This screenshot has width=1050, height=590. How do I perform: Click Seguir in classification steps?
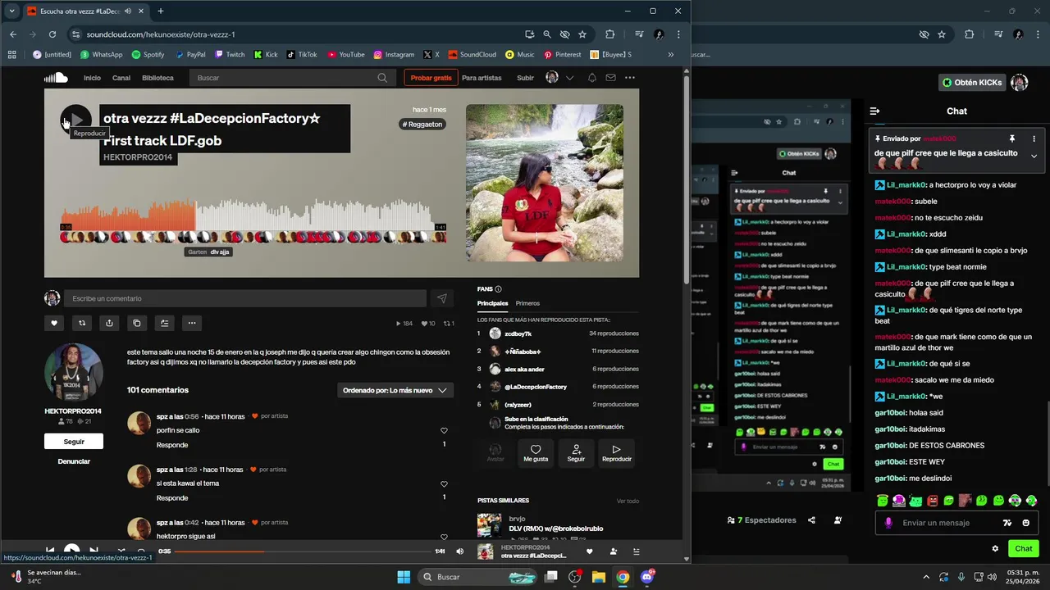point(576,453)
